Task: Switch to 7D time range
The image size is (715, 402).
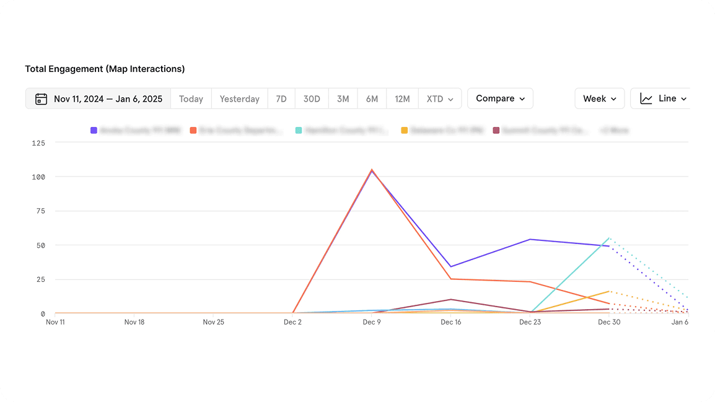Action: [281, 99]
